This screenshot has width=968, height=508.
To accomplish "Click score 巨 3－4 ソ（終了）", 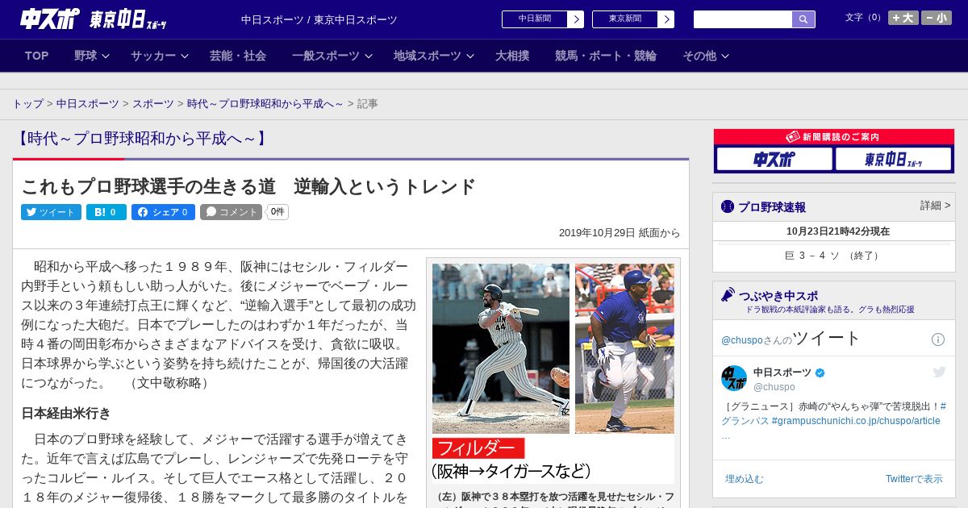I will [x=834, y=256].
